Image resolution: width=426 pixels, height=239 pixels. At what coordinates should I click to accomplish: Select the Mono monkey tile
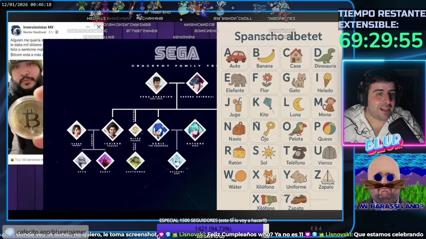pyautogui.click(x=325, y=107)
